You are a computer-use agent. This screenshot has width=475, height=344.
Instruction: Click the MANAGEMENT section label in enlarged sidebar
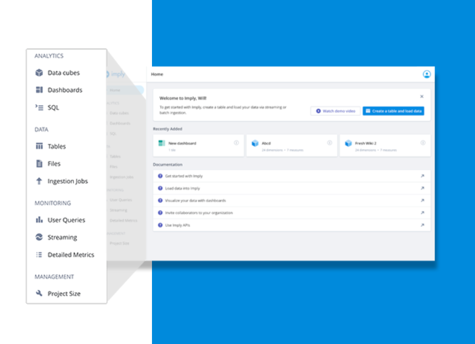coord(54,277)
